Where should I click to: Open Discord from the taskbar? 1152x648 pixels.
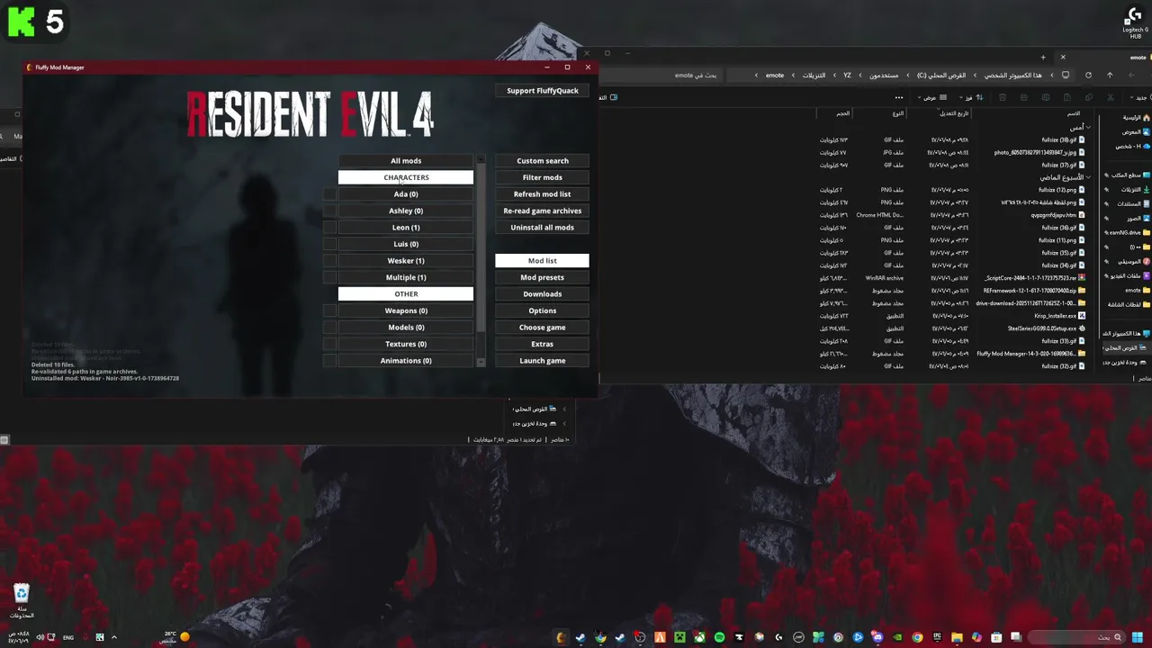click(x=877, y=637)
